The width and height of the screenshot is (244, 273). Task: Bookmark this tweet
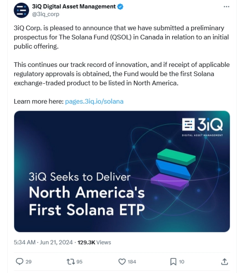point(173,262)
